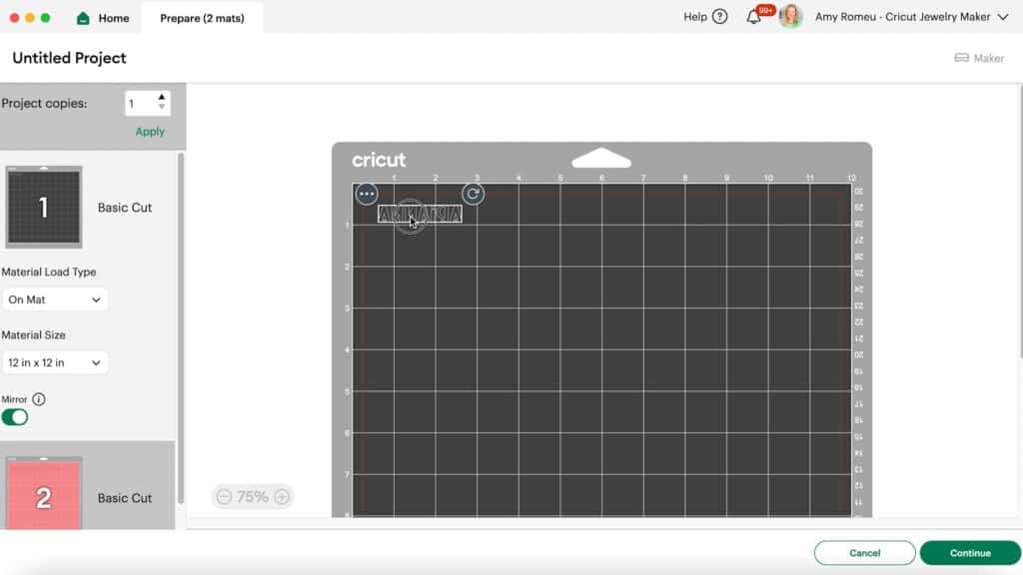The image size is (1023, 575).
Task: Click the canvas vertical scrollbar
Action: click(x=1020, y=222)
